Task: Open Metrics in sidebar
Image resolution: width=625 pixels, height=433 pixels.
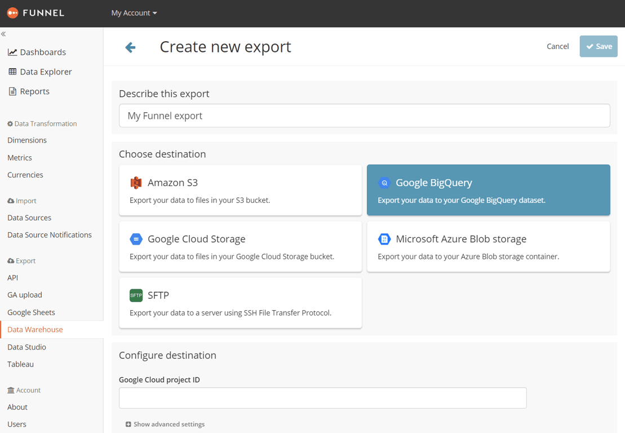Action: 20,158
